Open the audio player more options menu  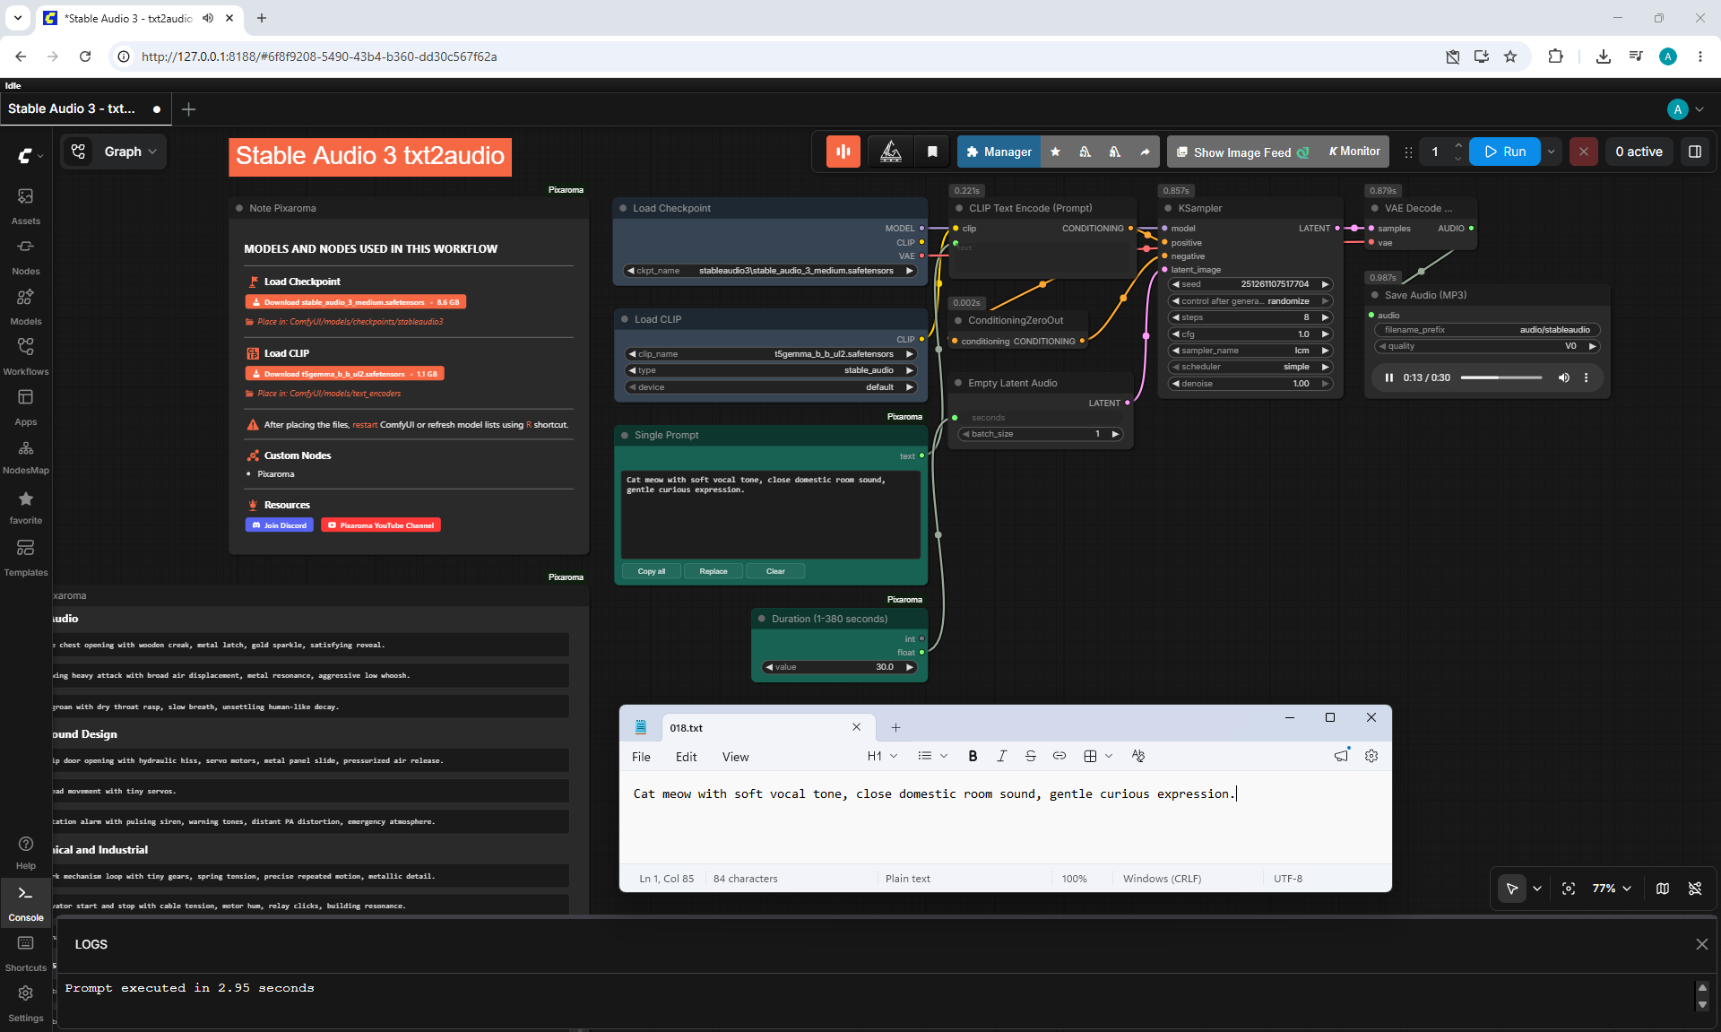pyautogui.click(x=1586, y=377)
